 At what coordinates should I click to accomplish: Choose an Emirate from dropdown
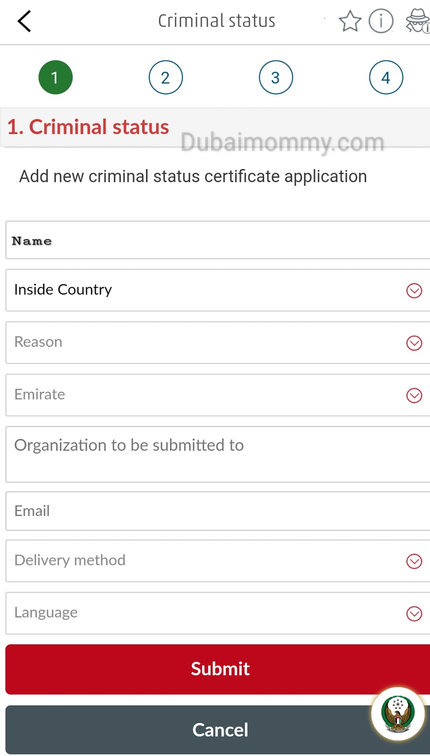217,395
